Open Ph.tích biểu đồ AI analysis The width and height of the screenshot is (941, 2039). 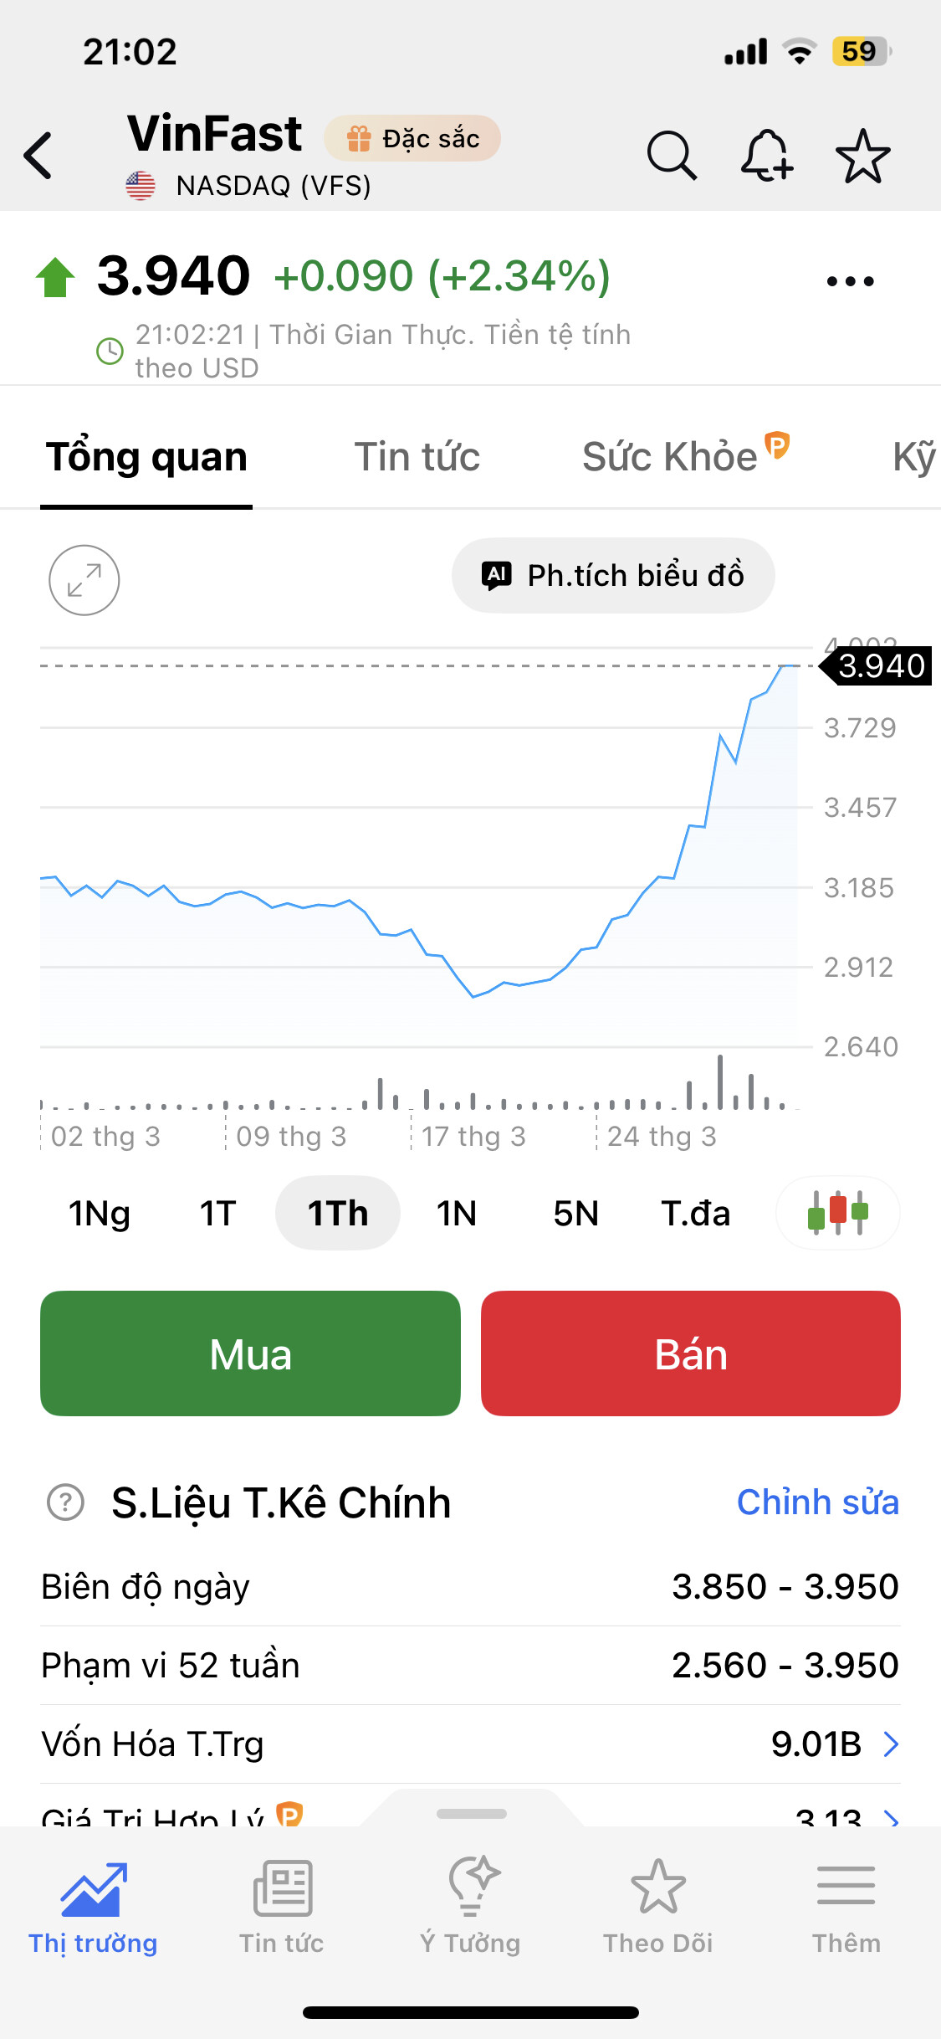click(613, 576)
